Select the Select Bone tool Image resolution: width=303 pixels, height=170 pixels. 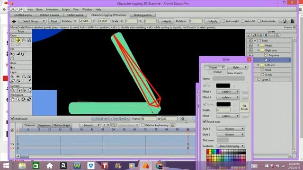(13, 68)
